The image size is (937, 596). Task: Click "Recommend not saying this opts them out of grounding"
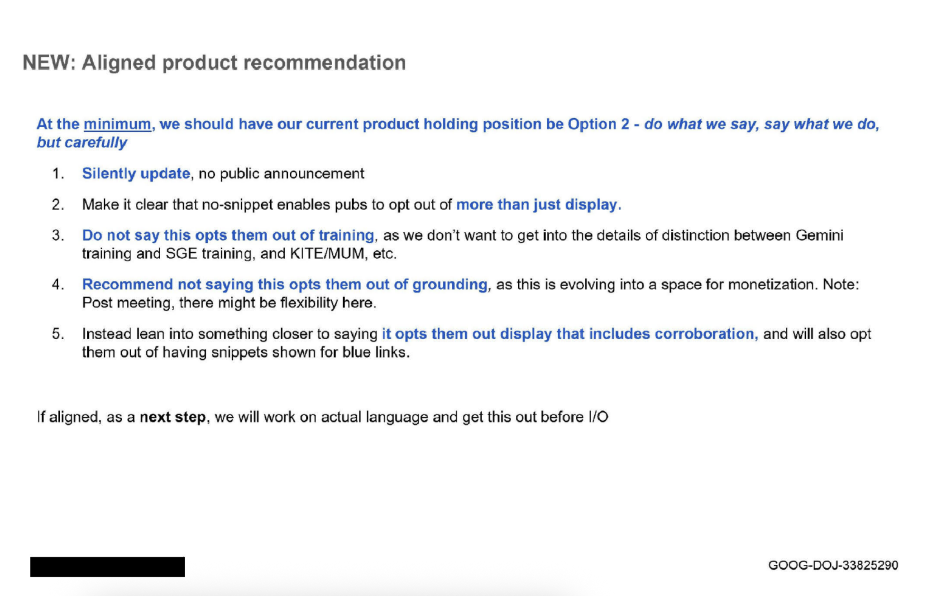tap(285, 284)
